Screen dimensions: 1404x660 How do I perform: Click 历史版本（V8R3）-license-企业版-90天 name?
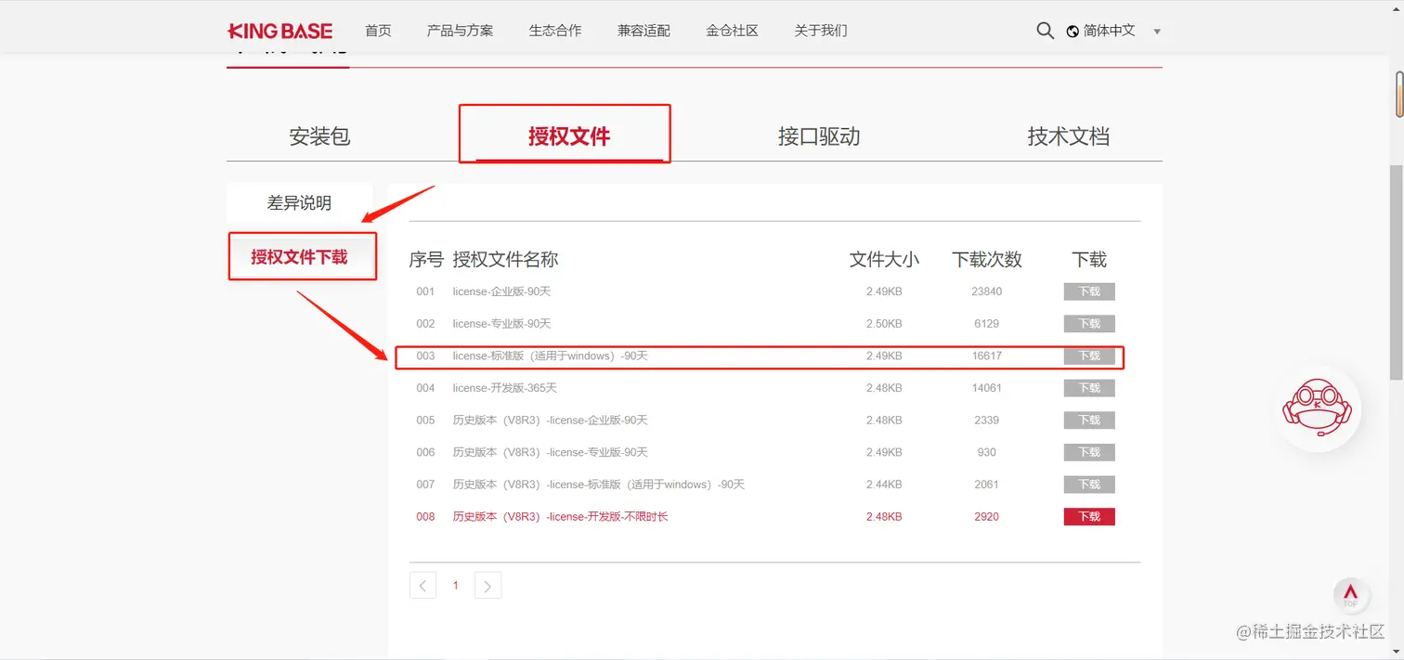coord(550,421)
